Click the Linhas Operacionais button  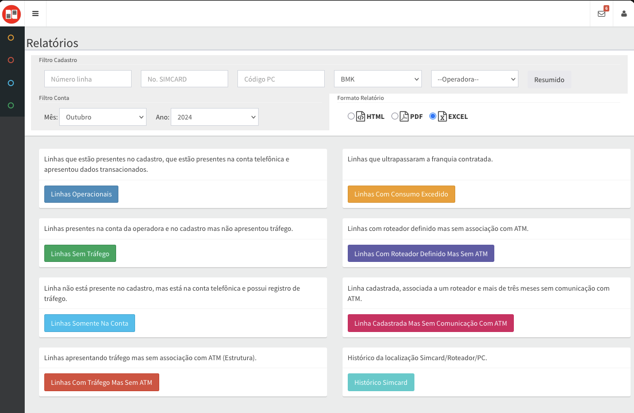tap(81, 194)
